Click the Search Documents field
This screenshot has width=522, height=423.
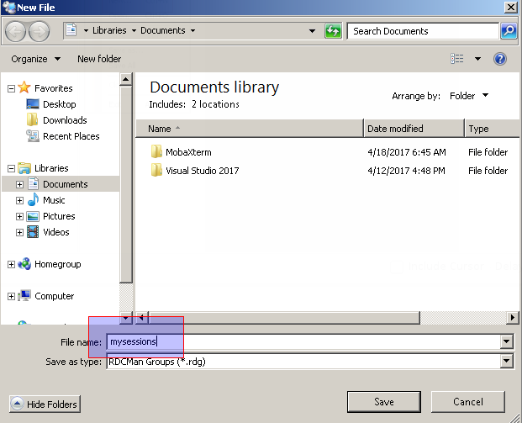(423, 31)
